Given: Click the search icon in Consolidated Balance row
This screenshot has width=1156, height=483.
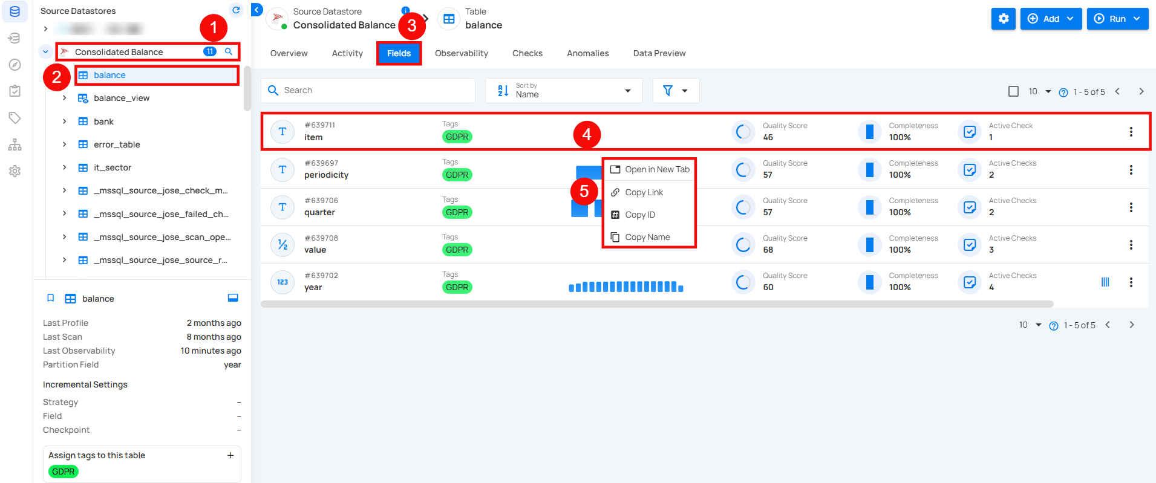Looking at the screenshot, I should [x=229, y=52].
